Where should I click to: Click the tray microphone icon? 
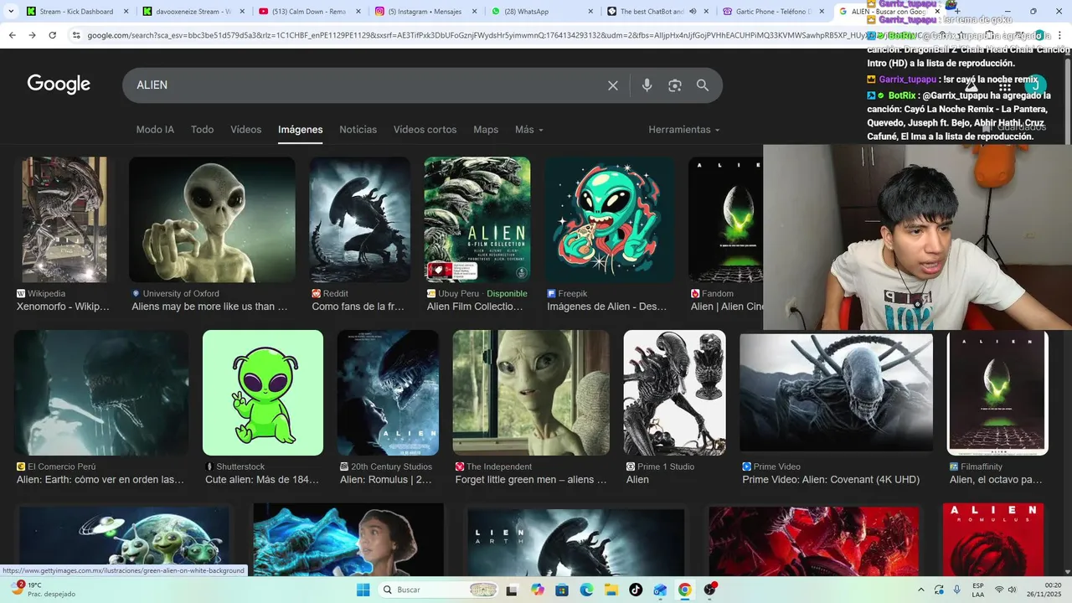click(x=956, y=590)
